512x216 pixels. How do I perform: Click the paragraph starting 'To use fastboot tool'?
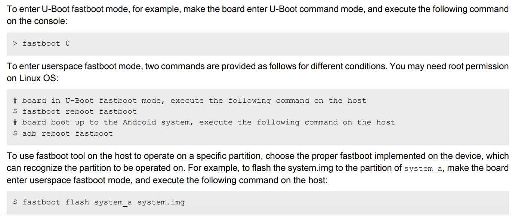tap(257, 156)
